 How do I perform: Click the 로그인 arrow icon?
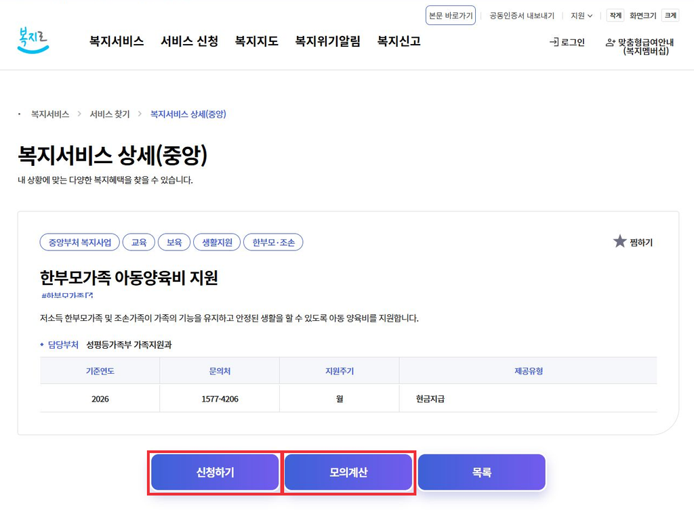(554, 42)
